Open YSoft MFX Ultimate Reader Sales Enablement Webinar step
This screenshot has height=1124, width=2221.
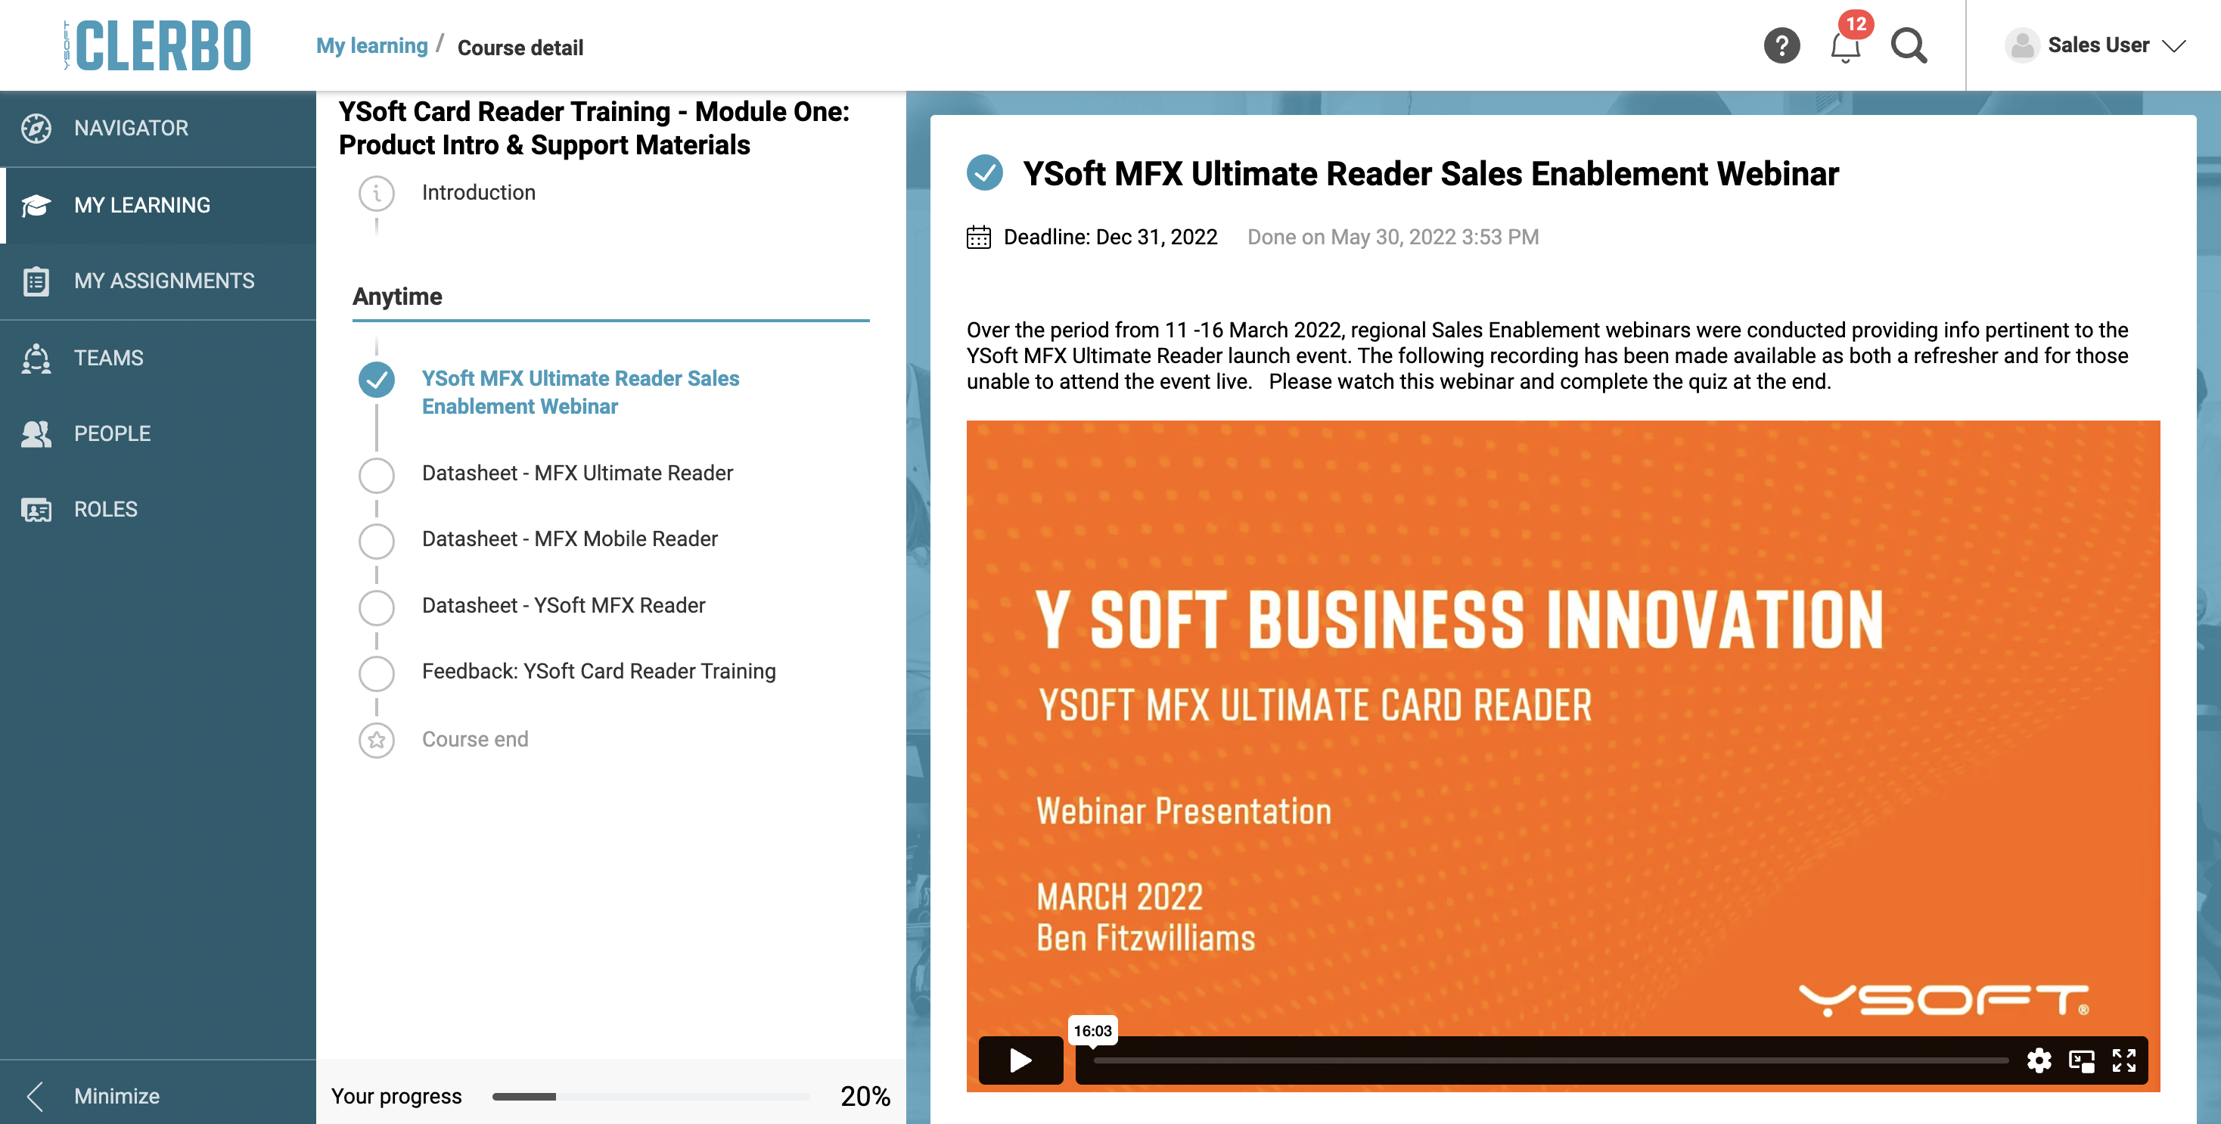tap(580, 393)
